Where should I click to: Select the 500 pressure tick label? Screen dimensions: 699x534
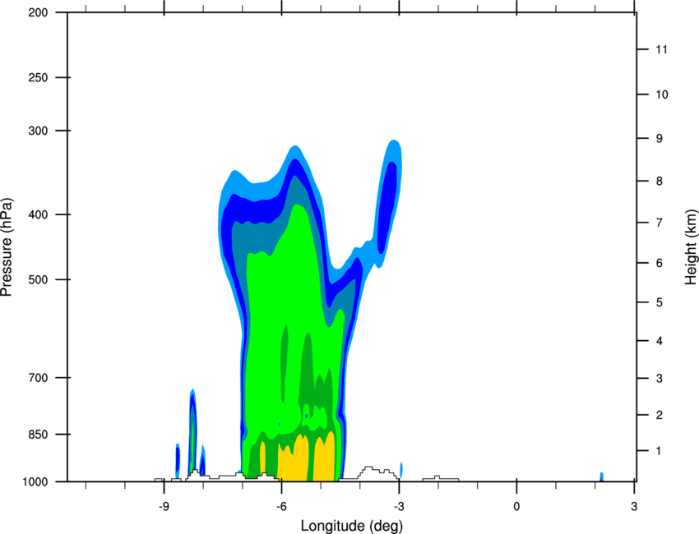(x=38, y=279)
